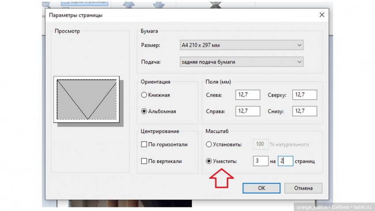Screen dimensions: 375x211
Task: Click the Снизу margin field
Action: pos(304,111)
